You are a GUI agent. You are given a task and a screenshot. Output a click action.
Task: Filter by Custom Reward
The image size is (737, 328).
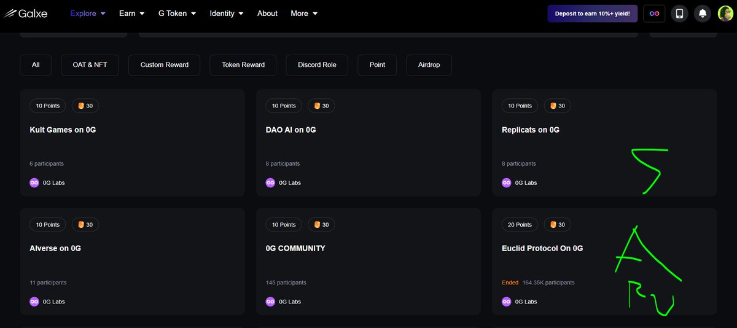pos(164,64)
